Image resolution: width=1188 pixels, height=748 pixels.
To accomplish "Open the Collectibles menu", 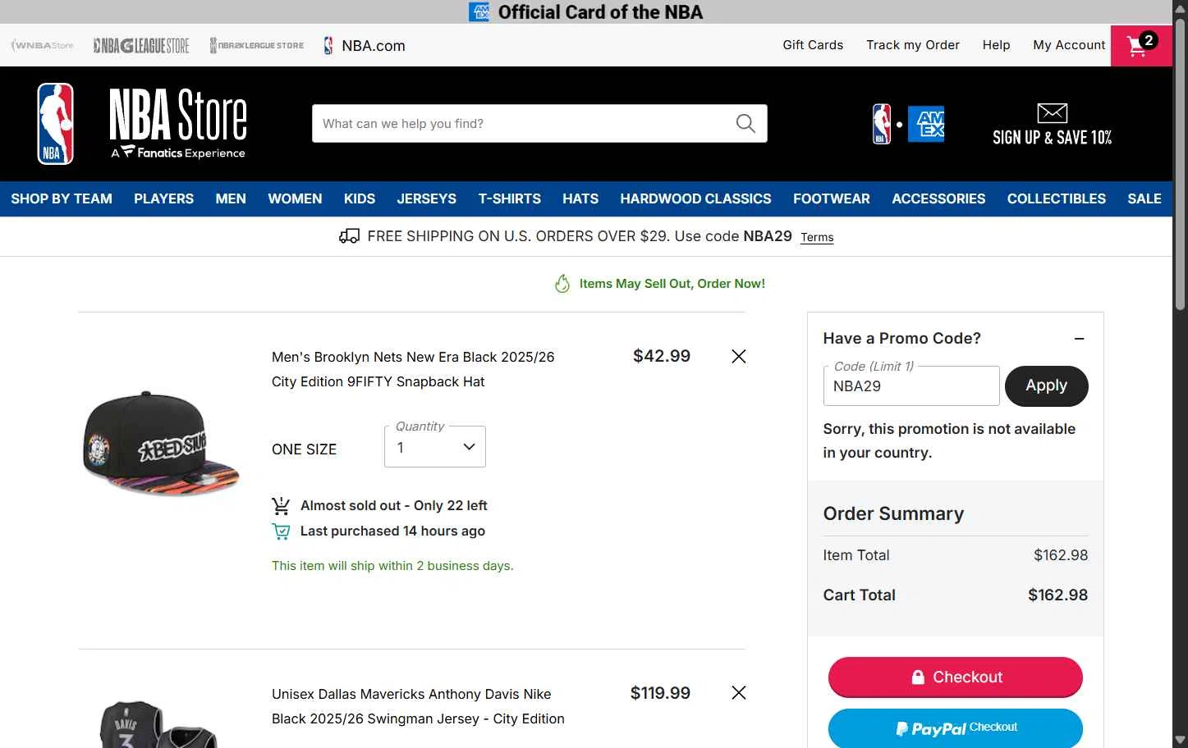I will (1057, 198).
